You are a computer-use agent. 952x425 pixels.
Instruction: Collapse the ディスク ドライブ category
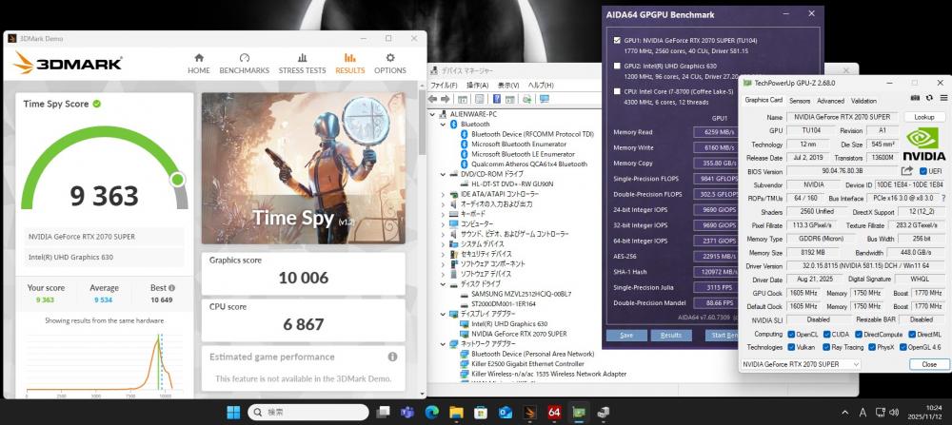click(x=444, y=283)
